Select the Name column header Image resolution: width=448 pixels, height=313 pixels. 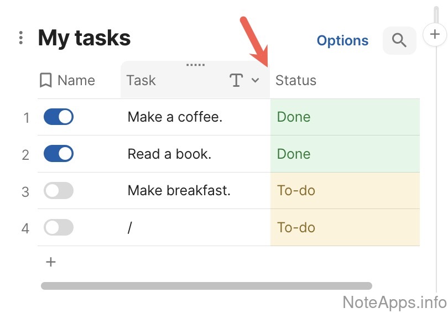(x=76, y=81)
